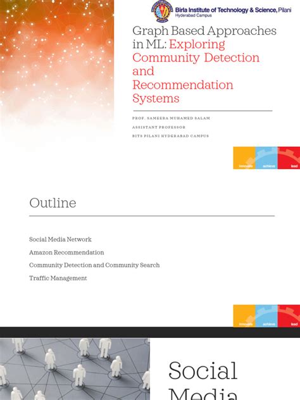Screen dimensions: 300x400
Task: Select the yellow innovate block on title slide
Action: tap(244, 158)
